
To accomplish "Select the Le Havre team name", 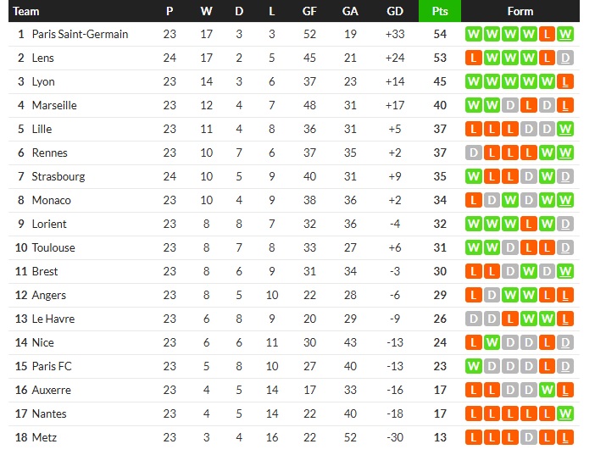I will (x=53, y=319).
